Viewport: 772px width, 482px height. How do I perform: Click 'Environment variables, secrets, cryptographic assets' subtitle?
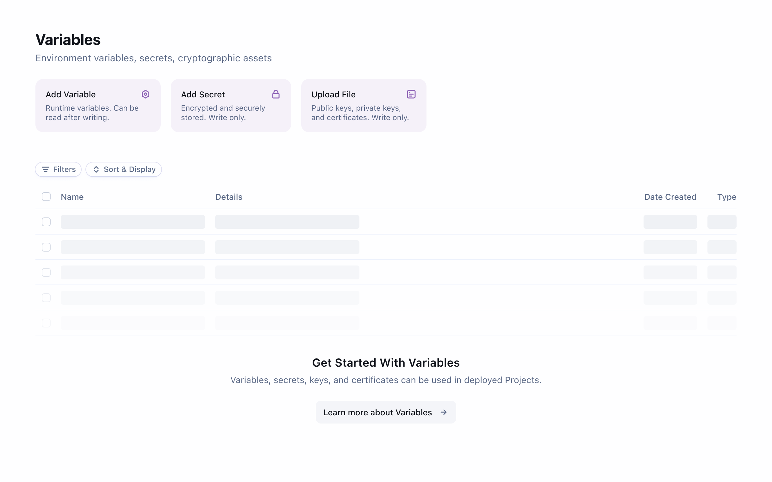(x=153, y=58)
